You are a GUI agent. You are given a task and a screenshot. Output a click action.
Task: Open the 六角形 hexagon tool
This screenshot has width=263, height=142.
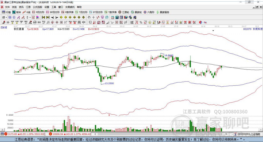[149, 12]
